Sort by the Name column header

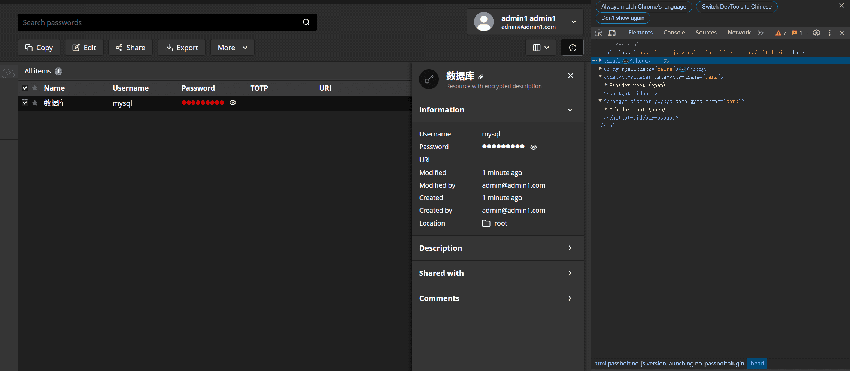(x=54, y=88)
